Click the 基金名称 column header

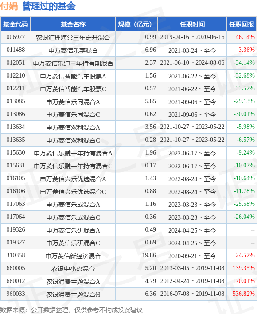click(x=73, y=24)
